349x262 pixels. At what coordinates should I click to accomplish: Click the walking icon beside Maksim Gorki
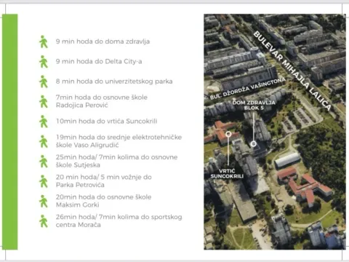click(44, 201)
